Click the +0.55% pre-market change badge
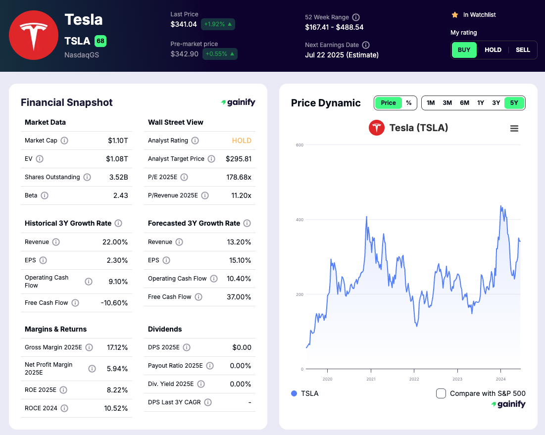This screenshot has height=435, width=545. point(220,54)
